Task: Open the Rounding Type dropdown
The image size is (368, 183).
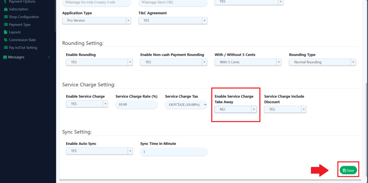Action: coord(322,62)
